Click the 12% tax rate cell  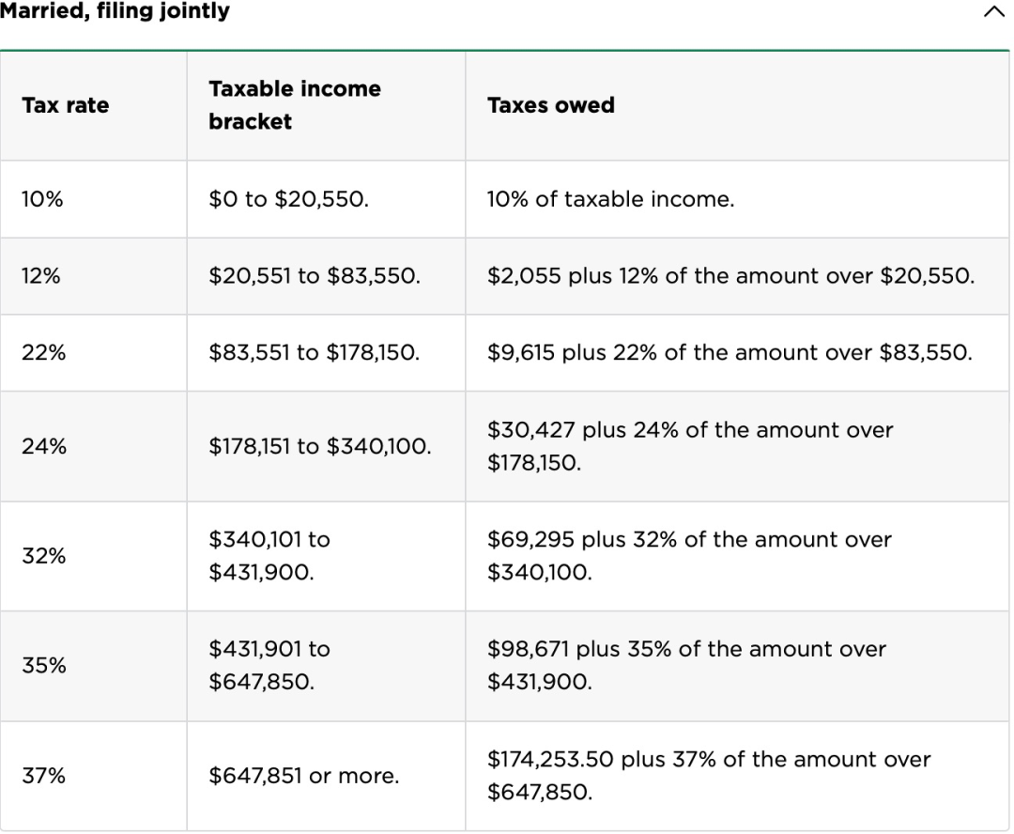click(x=41, y=276)
